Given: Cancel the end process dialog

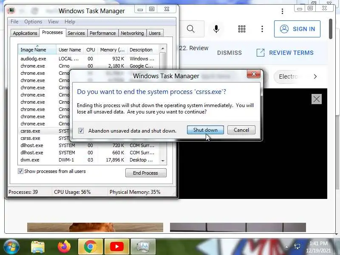Looking at the screenshot, I should [x=241, y=130].
